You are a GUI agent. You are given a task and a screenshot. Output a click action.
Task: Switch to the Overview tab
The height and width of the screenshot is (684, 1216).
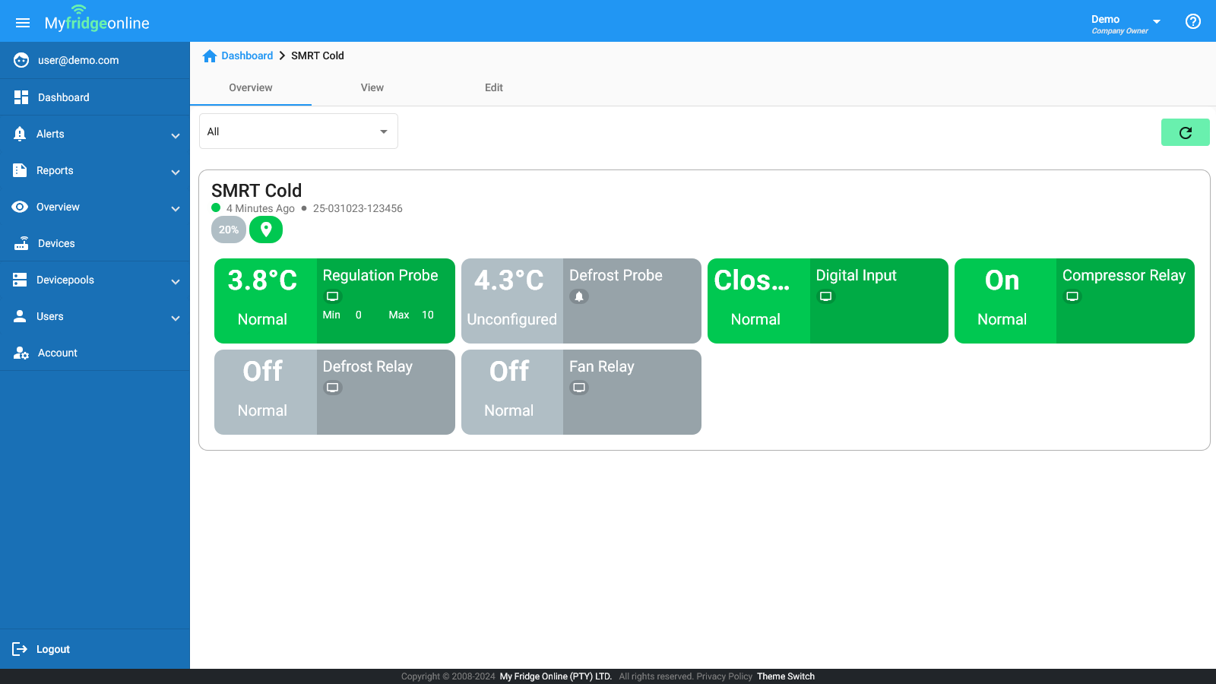coord(251,87)
